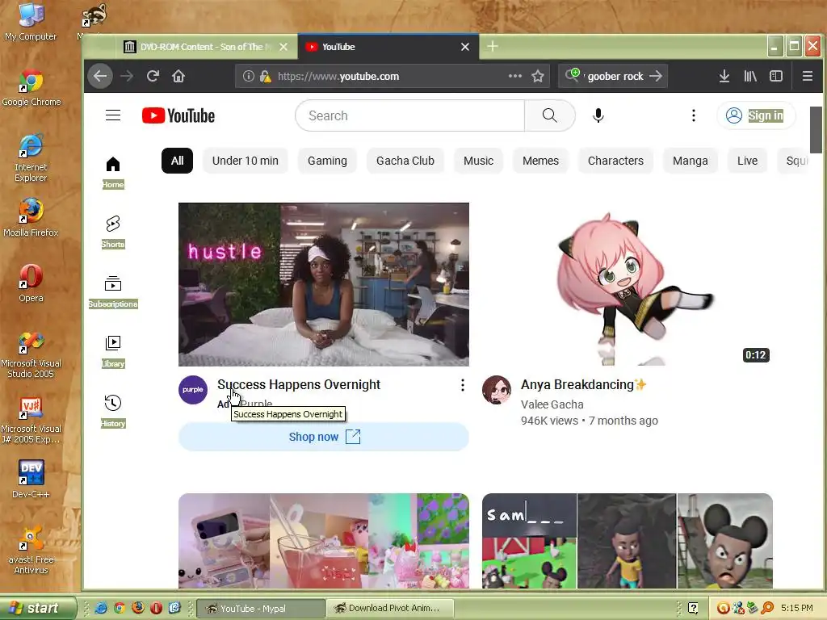Bookmark this page with the star icon

pyautogui.click(x=537, y=77)
